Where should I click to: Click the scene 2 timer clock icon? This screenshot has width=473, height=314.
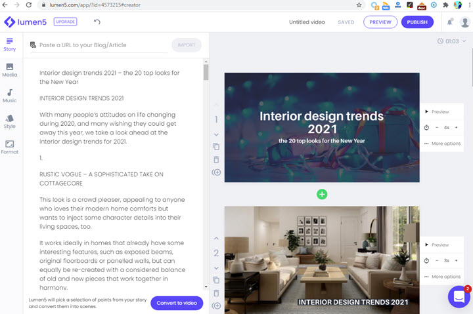coord(426,261)
